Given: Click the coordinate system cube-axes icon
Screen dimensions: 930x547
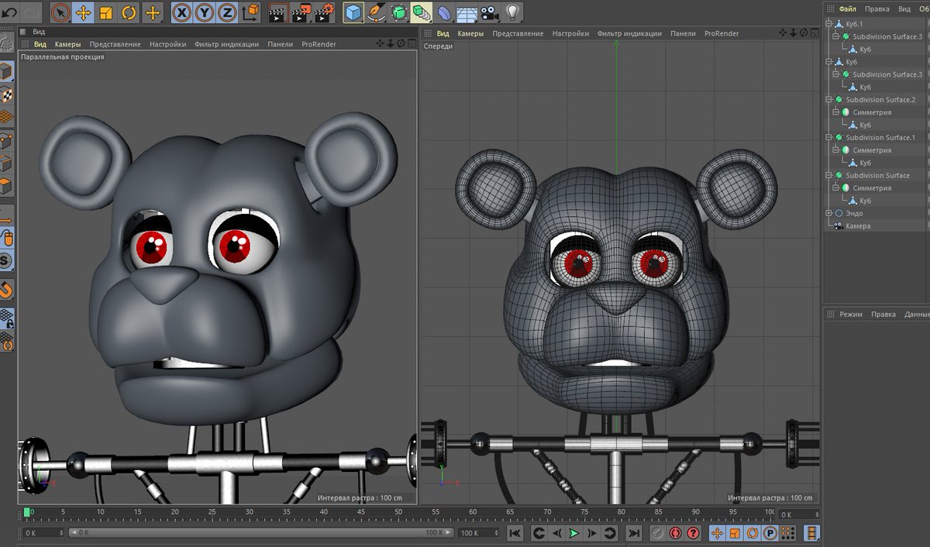Looking at the screenshot, I should pos(250,12).
